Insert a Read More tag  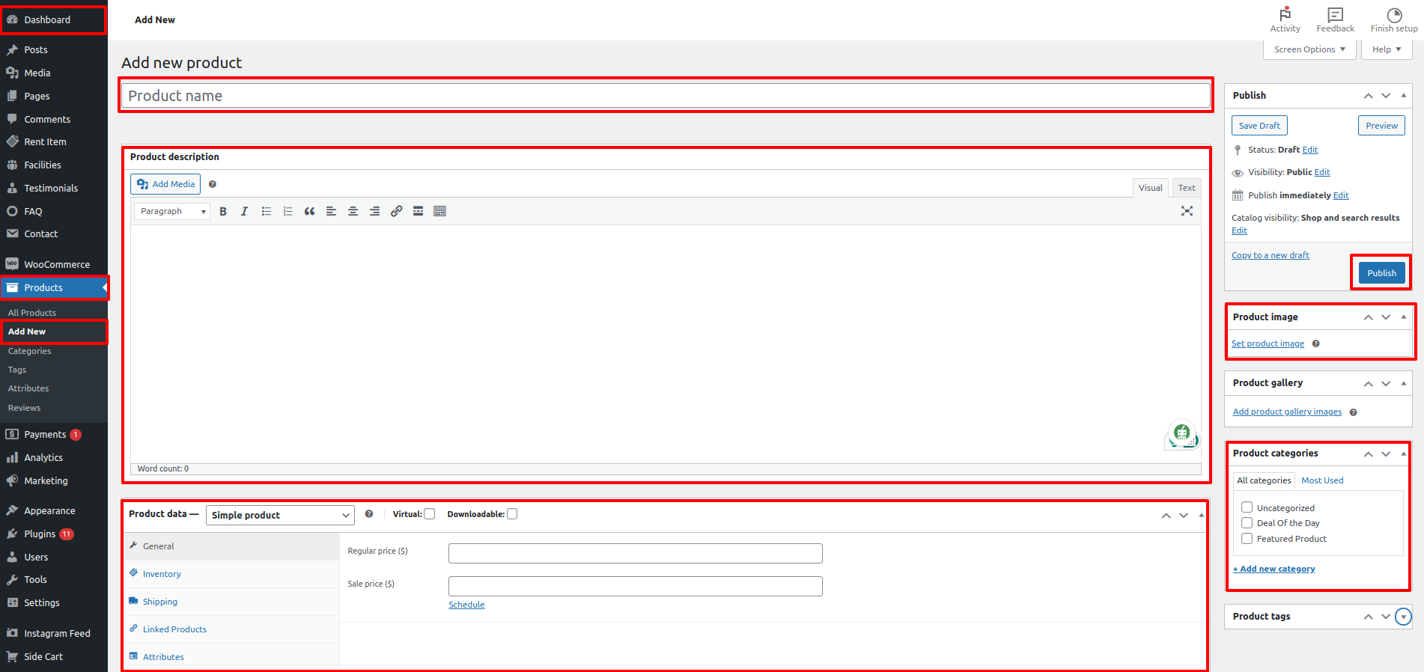(x=418, y=212)
